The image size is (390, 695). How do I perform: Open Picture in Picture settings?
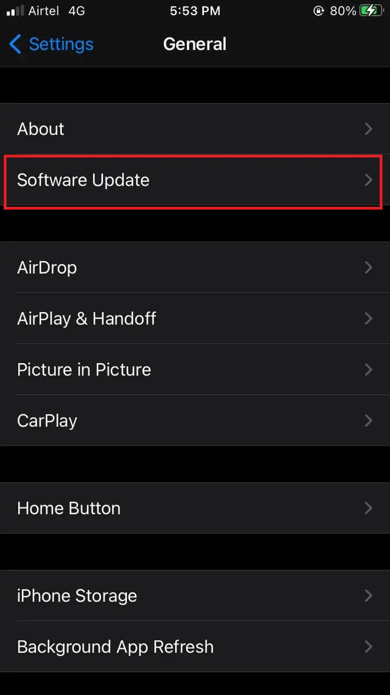coord(195,369)
